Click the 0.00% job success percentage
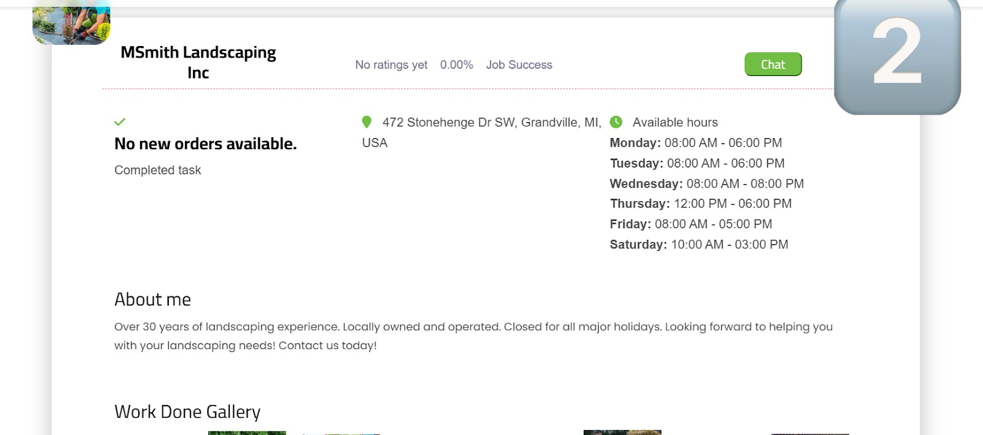983x435 pixels. tap(456, 65)
